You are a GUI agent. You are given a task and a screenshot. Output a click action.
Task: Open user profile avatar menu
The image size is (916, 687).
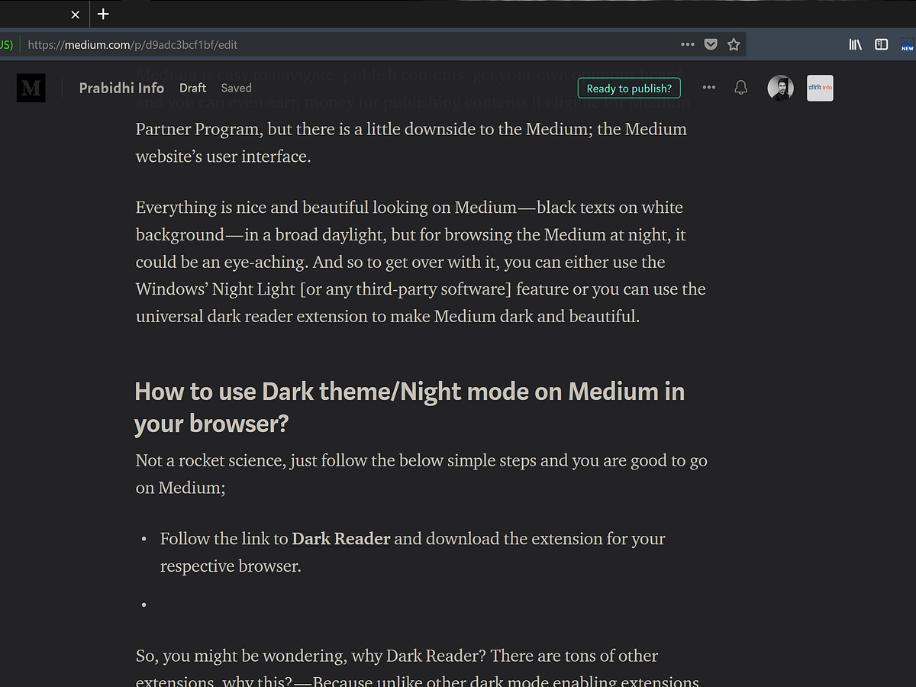tap(780, 88)
